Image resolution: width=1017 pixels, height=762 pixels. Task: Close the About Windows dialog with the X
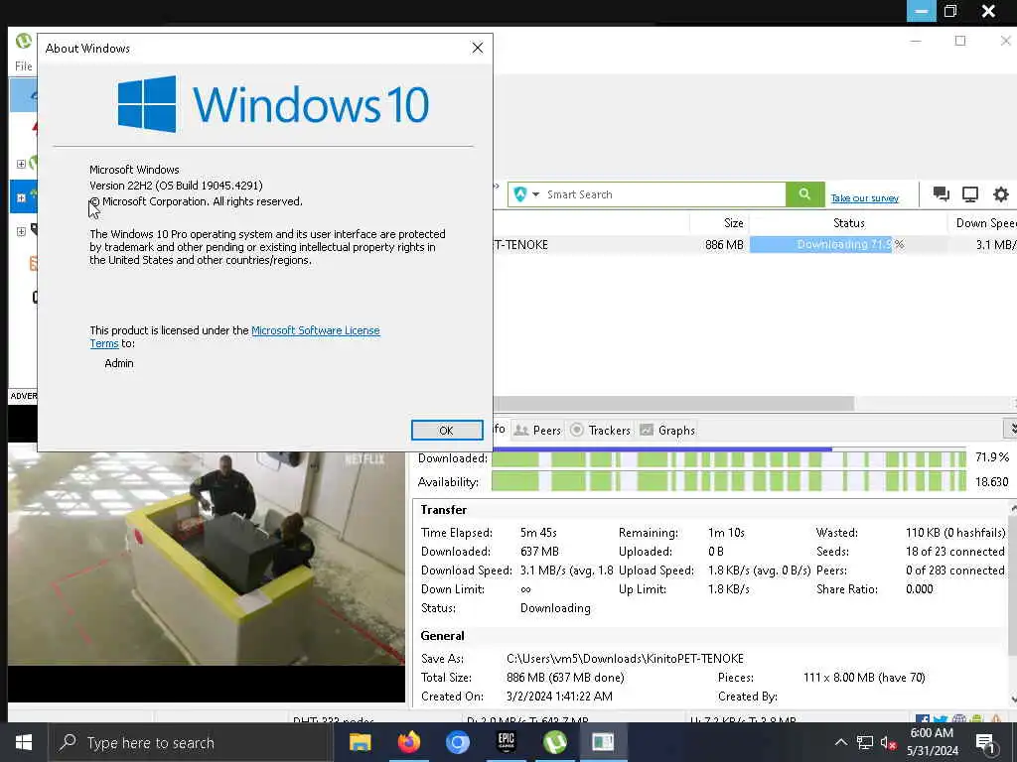click(x=478, y=48)
